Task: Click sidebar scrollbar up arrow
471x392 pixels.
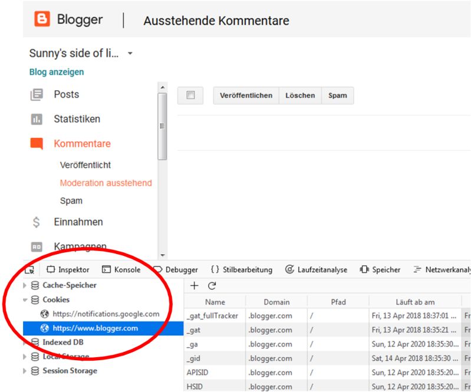Action: point(162,87)
